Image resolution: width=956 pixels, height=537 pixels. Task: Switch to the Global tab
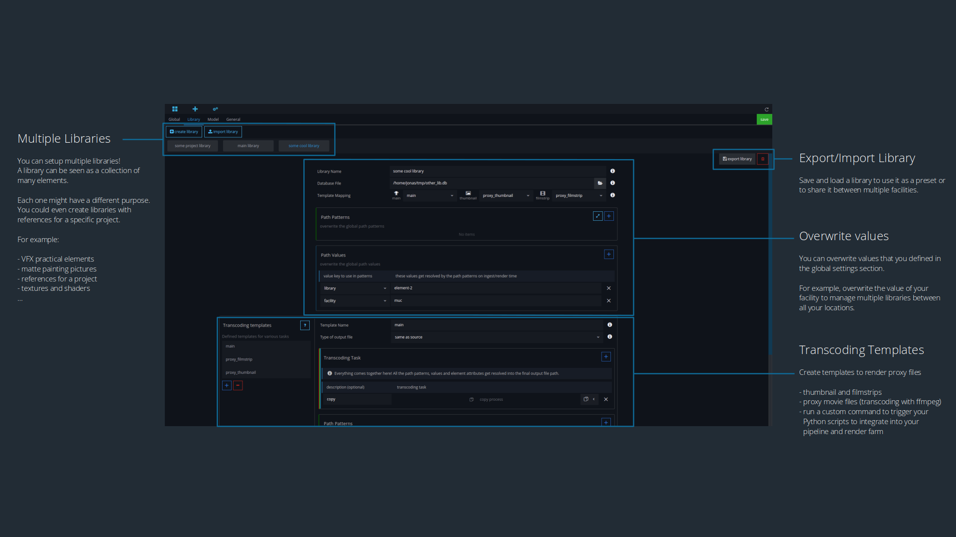coord(174,119)
